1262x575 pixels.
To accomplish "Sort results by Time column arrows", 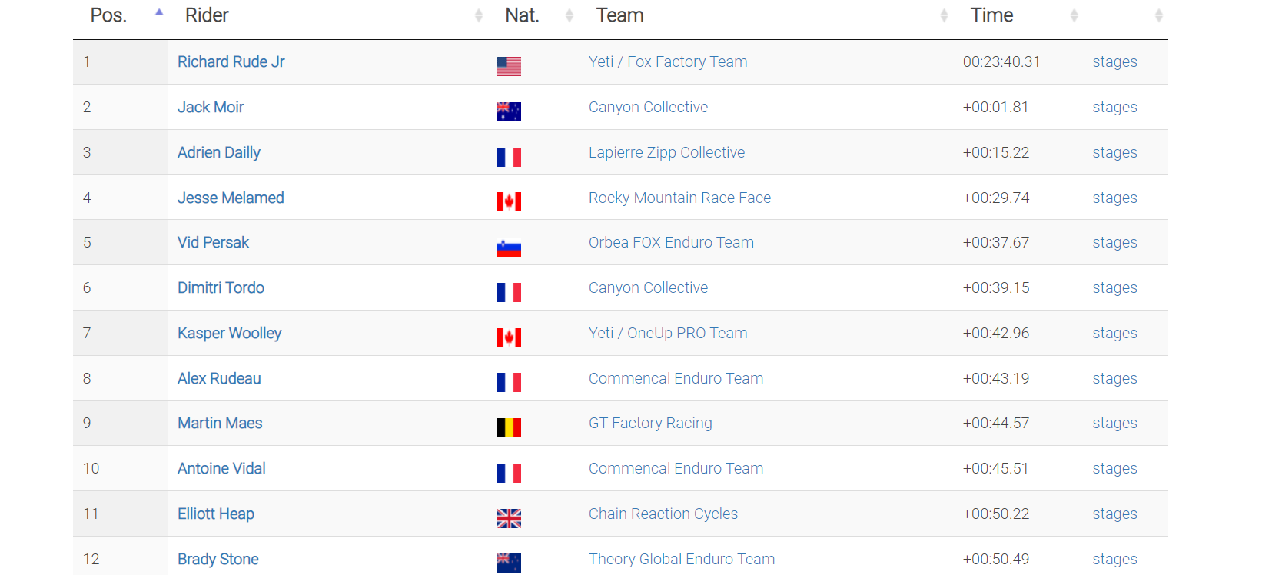I will 1074,15.
